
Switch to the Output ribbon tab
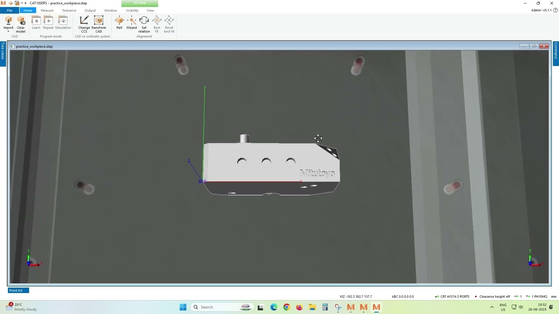[x=90, y=10]
